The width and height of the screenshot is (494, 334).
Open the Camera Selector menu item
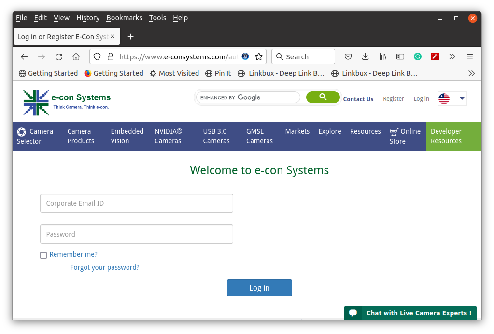(x=35, y=136)
